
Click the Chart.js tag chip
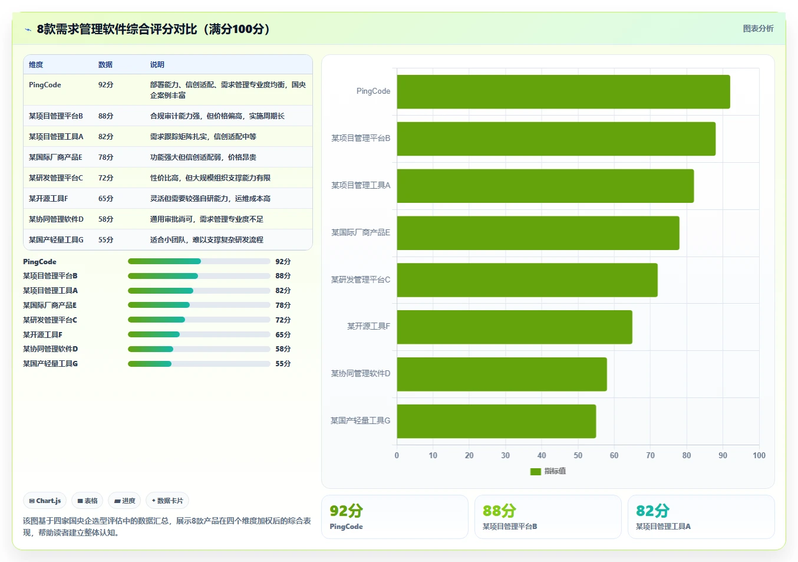point(45,501)
